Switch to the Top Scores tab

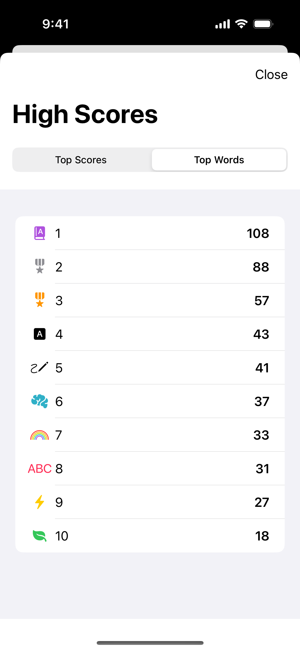81,160
